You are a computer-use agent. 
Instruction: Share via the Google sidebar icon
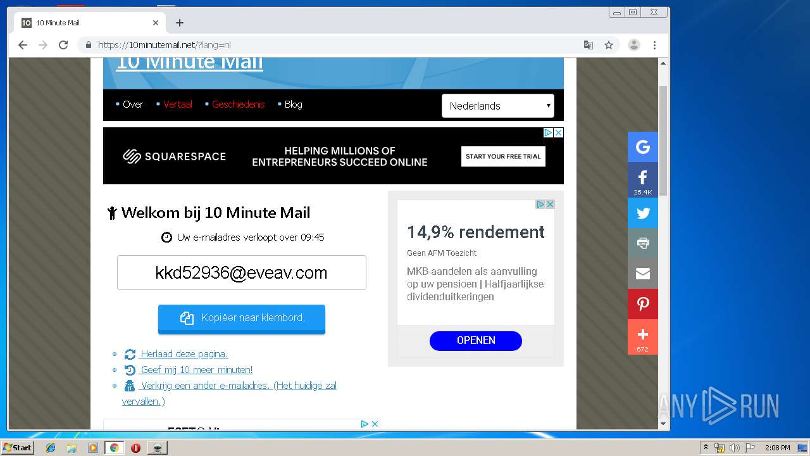click(643, 147)
